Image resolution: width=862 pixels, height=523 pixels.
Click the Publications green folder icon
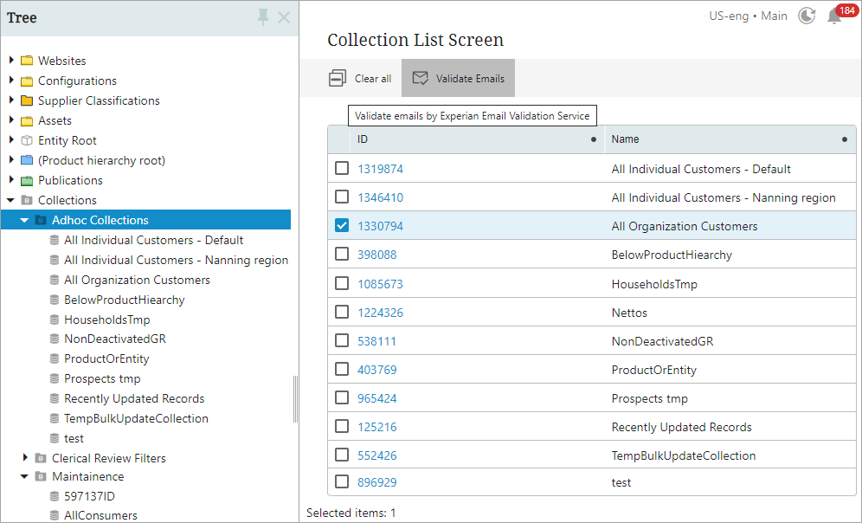tap(27, 180)
